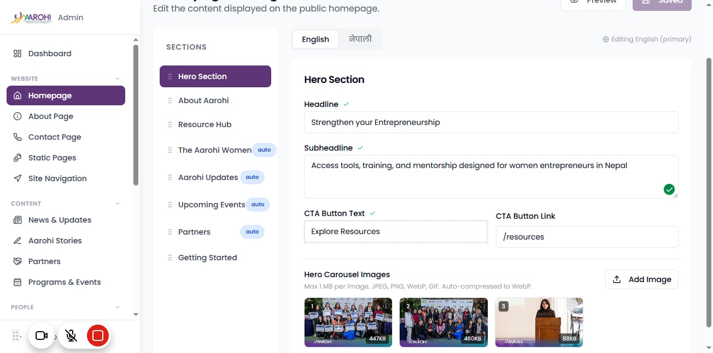Click the Headline input field
Image resolution: width=713 pixels, height=353 pixels.
491,122
